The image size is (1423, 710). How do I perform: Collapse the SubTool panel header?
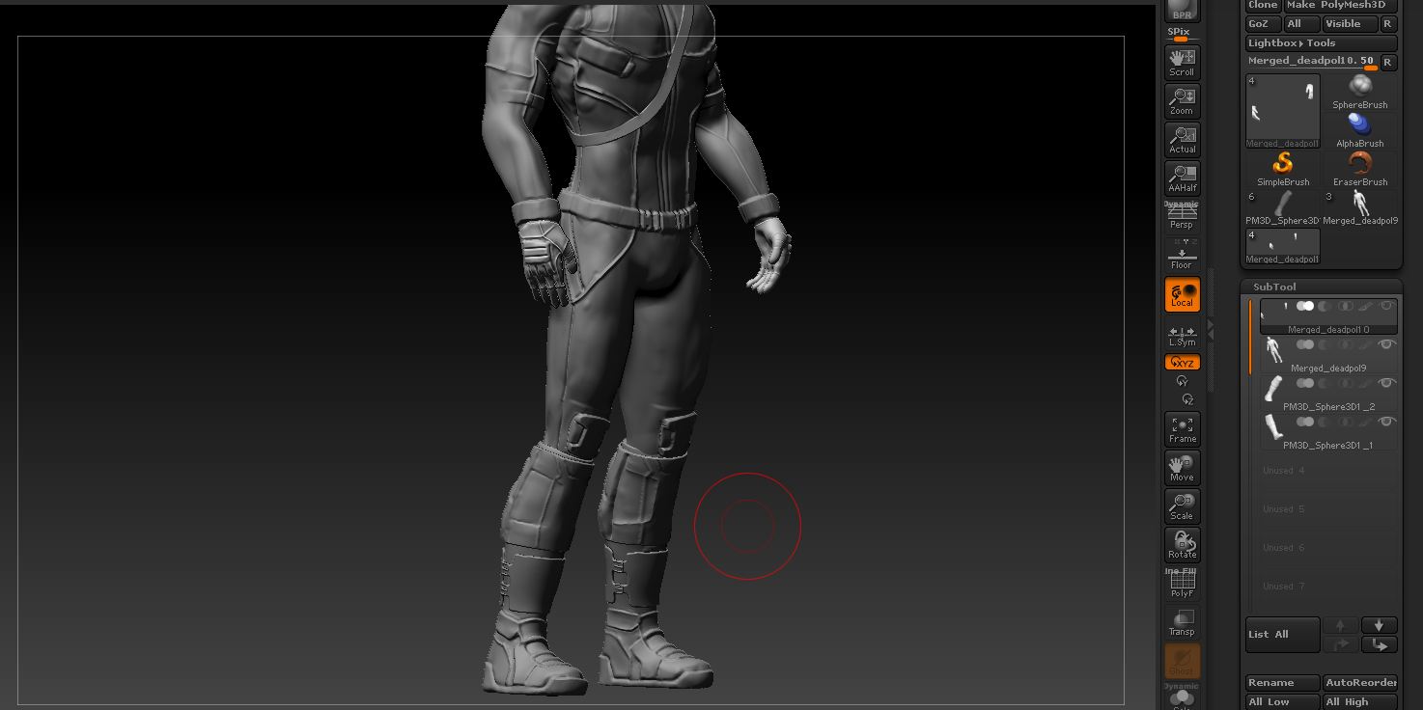click(x=1274, y=287)
